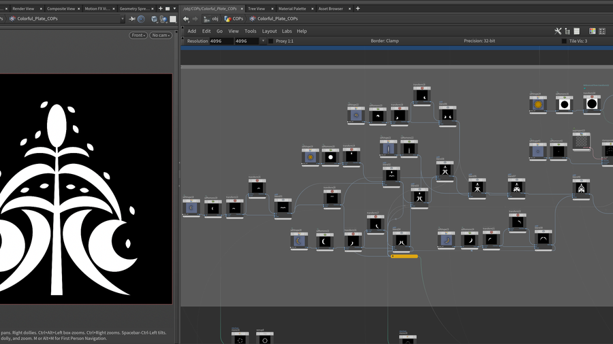Image resolution: width=613 pixels, height=344 pixels.
Task: Click the circular target icon beside the pin
Action: tap(141, 19)
